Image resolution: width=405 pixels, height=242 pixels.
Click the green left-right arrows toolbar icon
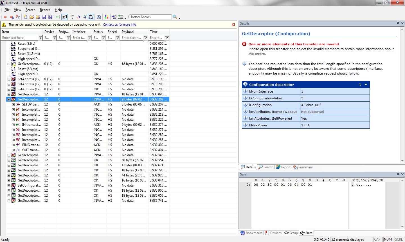coord(58,17)
